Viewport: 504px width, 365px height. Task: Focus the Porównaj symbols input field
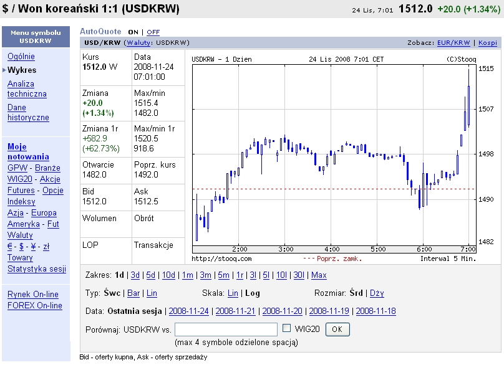click(x=226, y=329)
